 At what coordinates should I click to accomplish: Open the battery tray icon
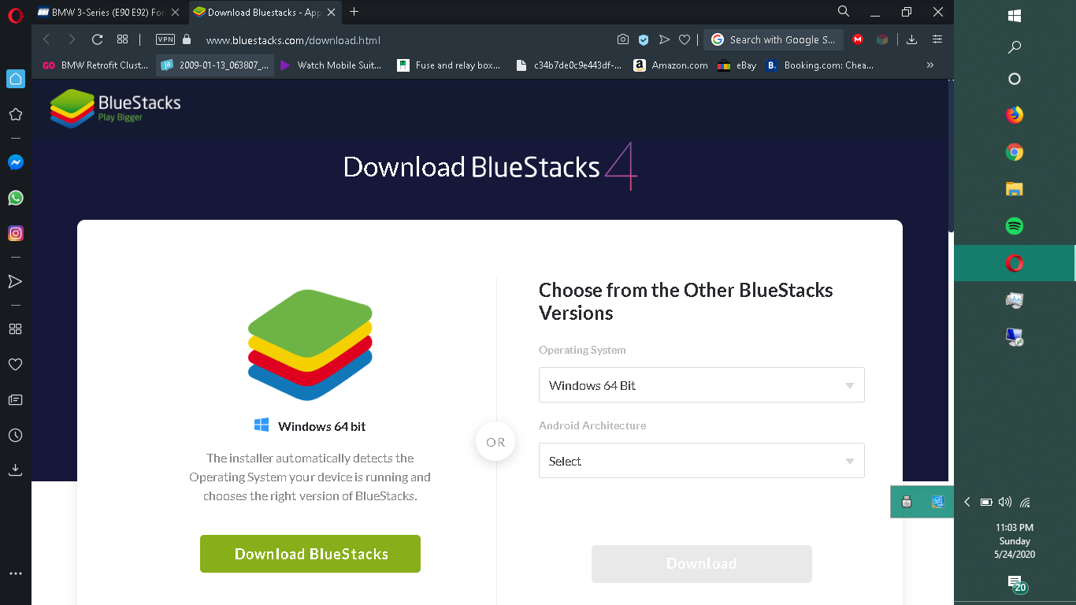tap(985, 502)
